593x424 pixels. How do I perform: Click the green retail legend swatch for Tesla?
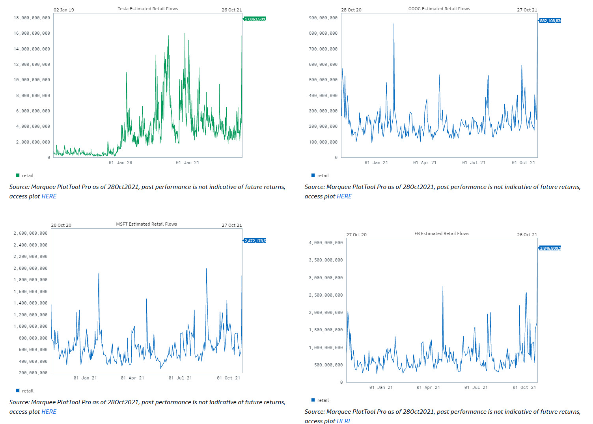coord(18,176)
